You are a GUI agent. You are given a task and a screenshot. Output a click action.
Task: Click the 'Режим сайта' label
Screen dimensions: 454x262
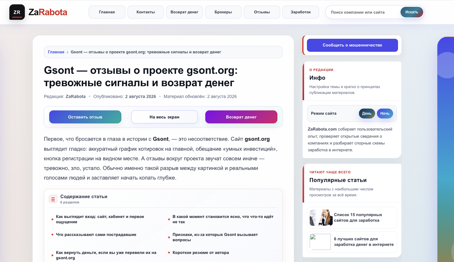point(324,113)
